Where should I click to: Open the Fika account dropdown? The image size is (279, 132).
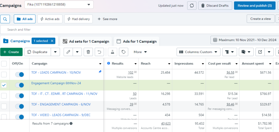click(x=59, y=5)
